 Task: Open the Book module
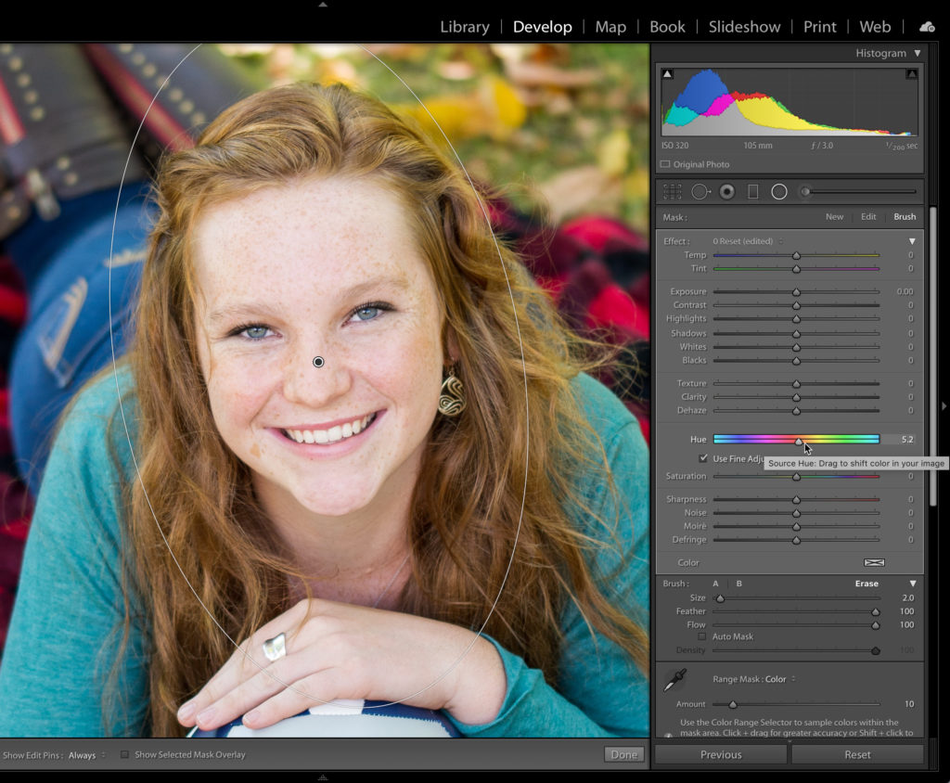pyautogui.click(x=667, y=27)
